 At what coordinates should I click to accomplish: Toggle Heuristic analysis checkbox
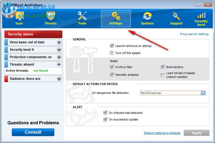click(x=112, y=75)
